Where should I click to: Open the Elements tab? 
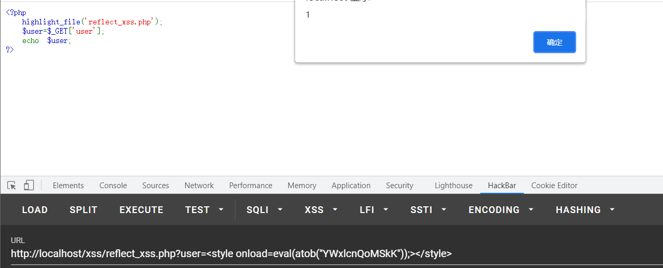(x=68, y=186)
